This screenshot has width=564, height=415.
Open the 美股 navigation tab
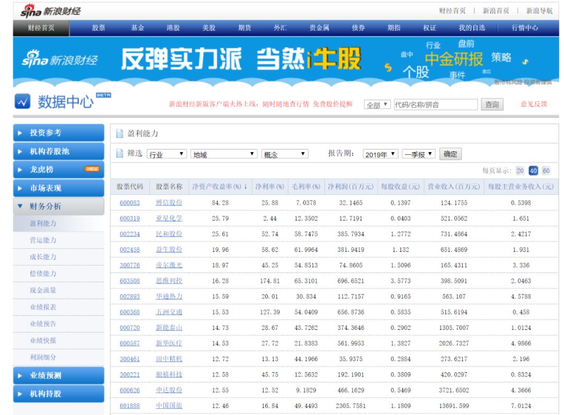(209, 28)
